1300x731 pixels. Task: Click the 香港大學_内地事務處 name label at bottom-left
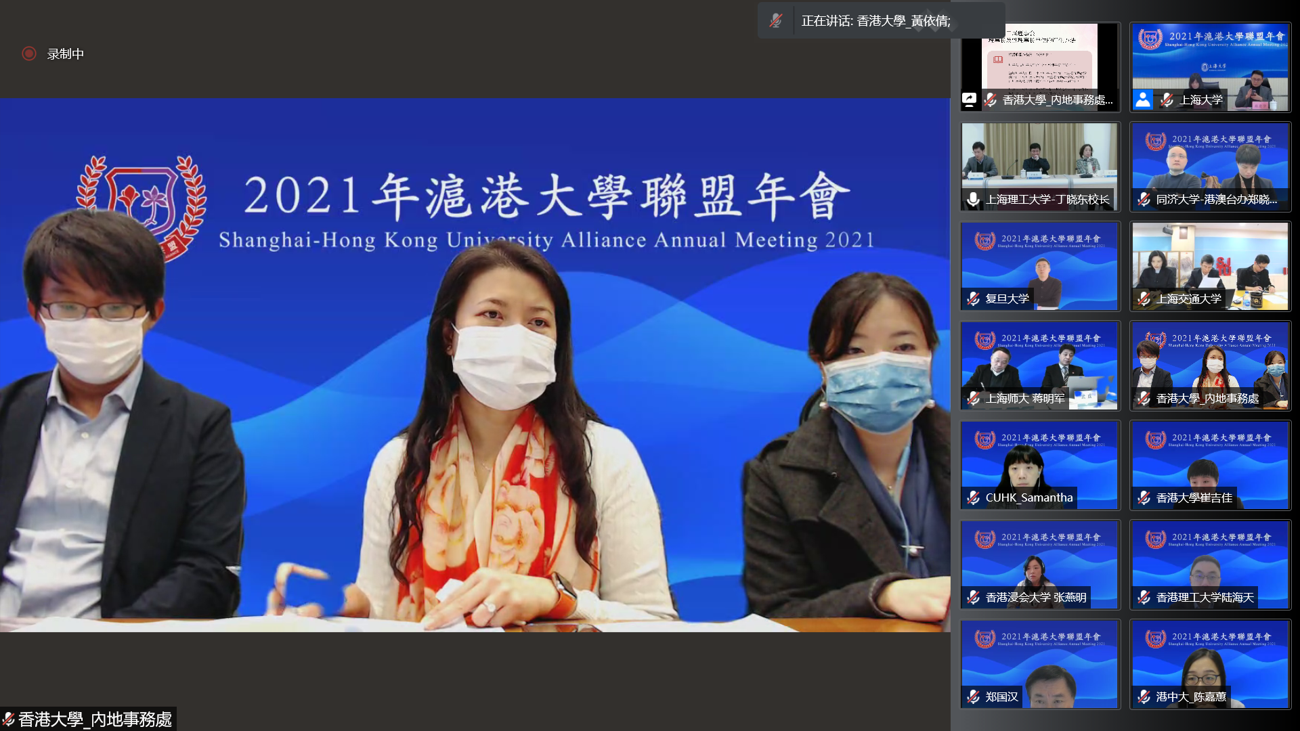[95, 719]
